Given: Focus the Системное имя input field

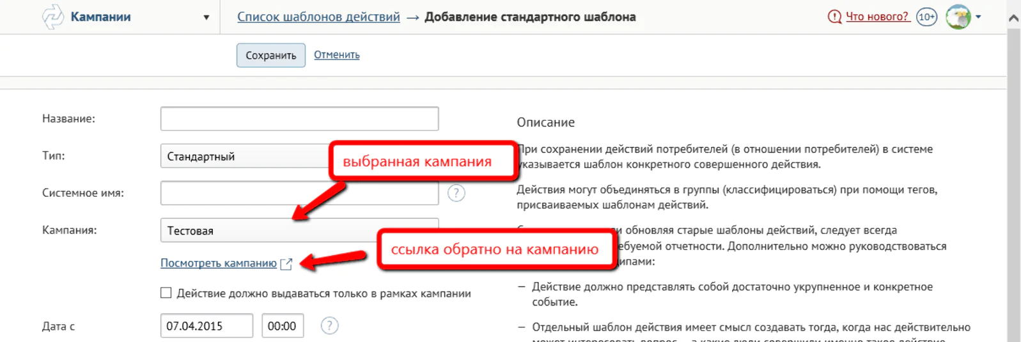Looking at the screenshot, I should [x=299, y=193].
